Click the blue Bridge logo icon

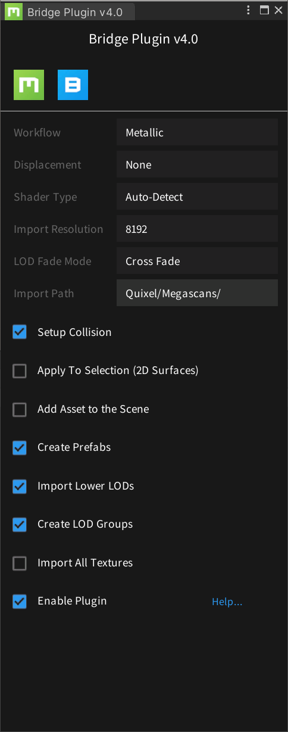[73, 85]
